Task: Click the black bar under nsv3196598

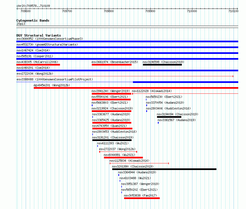Action: coord(162,65)
